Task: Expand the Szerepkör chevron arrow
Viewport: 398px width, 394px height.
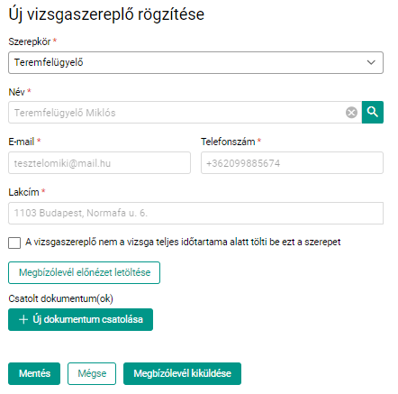Action: (371, 62)
